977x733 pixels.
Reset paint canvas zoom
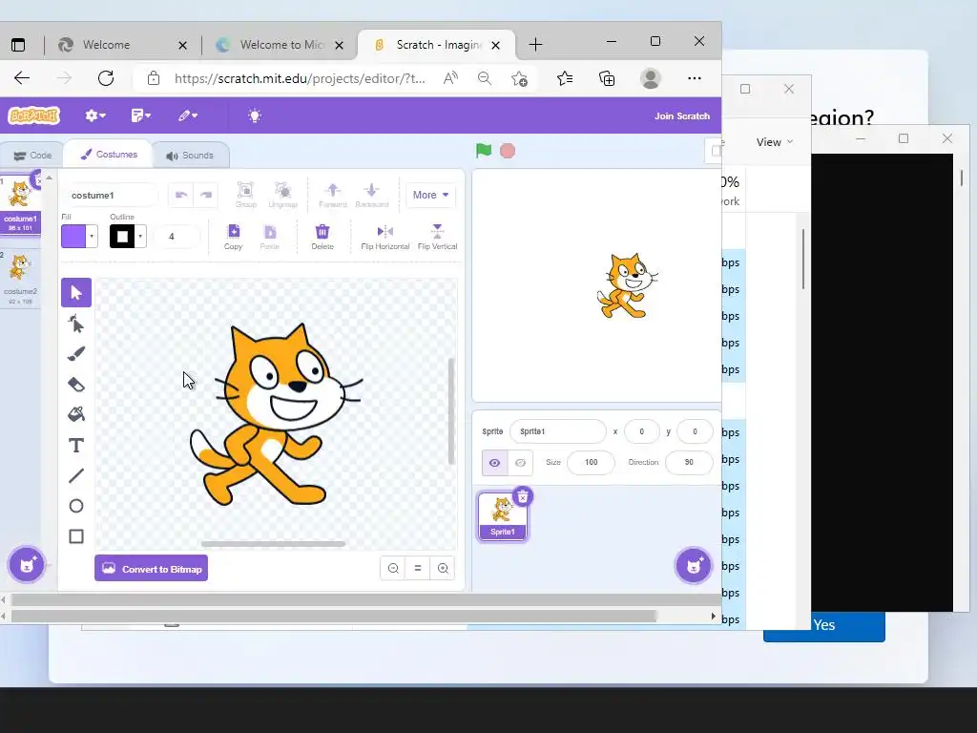point(418,569)
